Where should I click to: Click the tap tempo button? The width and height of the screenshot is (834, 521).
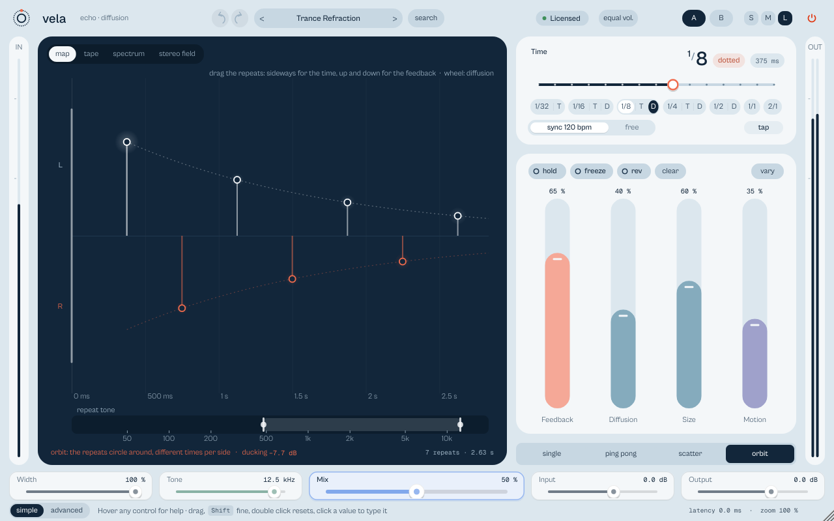point(764,128)
